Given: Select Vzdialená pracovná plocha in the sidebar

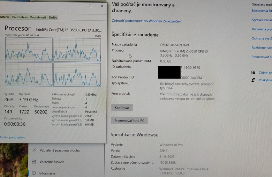Looking at the screenshot, I should [x=60, y=150].
